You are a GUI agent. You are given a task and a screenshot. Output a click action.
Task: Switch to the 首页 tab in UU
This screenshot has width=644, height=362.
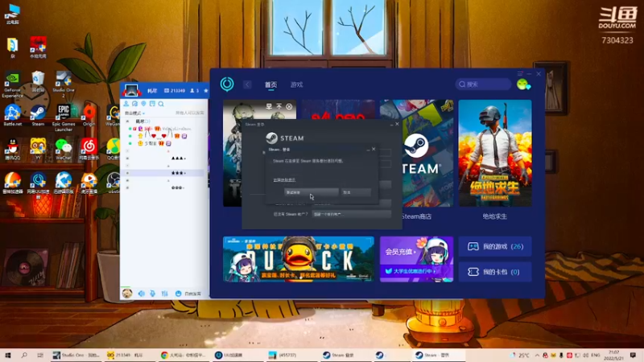coord(270,84)
